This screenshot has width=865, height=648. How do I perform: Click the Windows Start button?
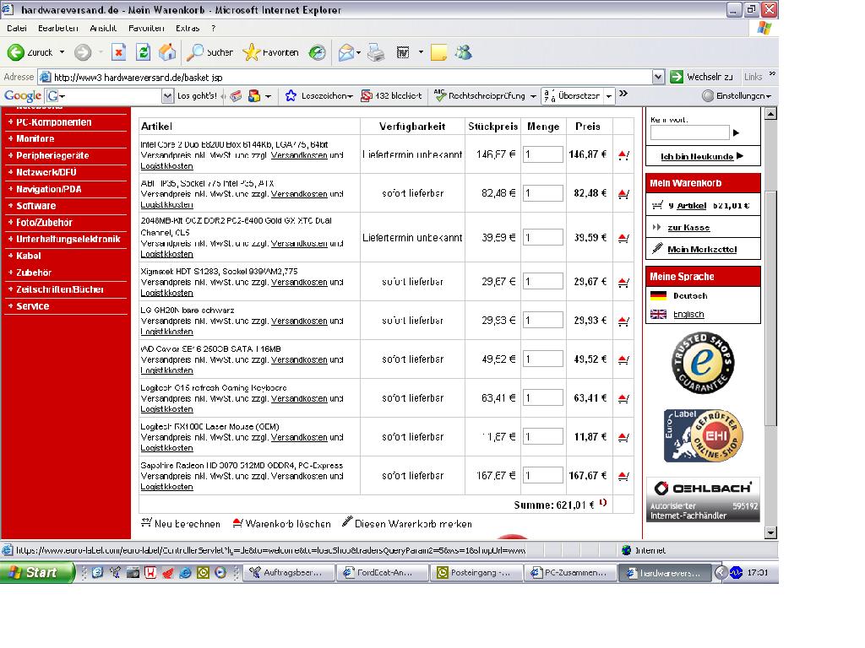(x=36, y=573)
